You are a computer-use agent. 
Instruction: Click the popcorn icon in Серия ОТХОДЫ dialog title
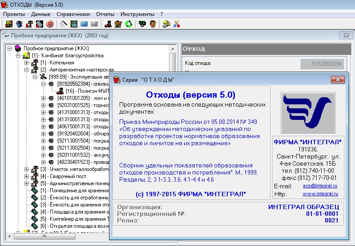tap(117, 79)
